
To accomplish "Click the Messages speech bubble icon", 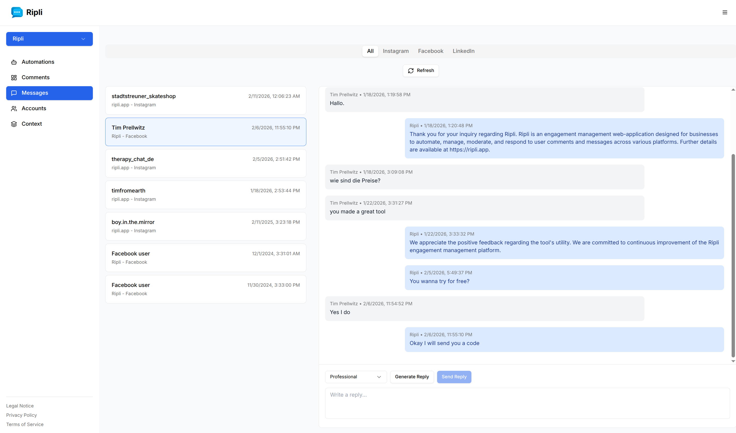I will 14,93.
